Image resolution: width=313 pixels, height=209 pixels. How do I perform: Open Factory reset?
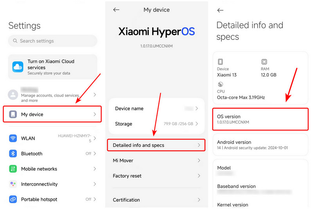(x=157, y=176)
